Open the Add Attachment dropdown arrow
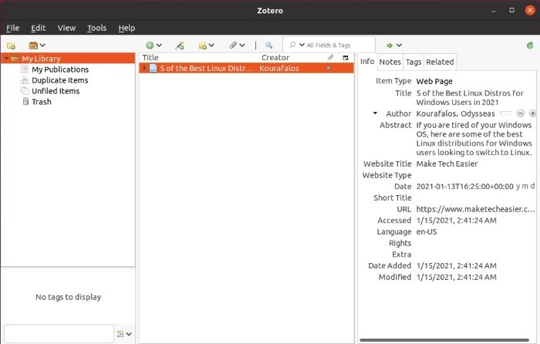540x344 pixels. [x=242, y=46]
